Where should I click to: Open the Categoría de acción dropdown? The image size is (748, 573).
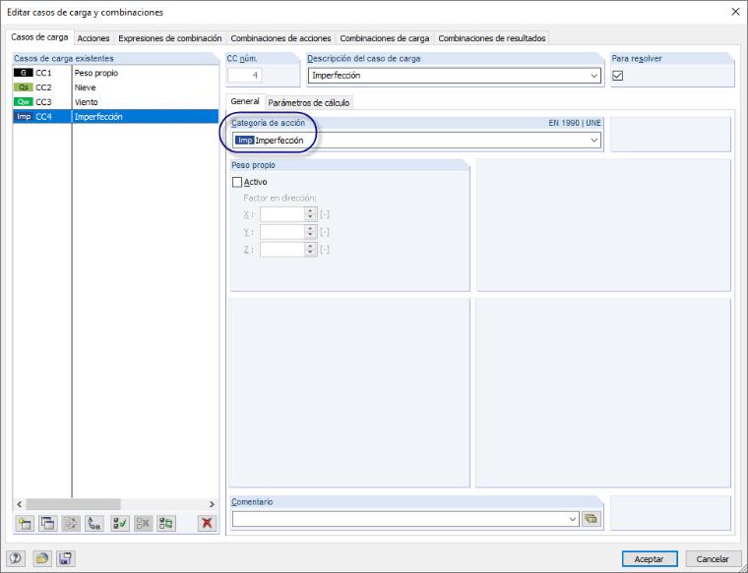tap(593, 140)
